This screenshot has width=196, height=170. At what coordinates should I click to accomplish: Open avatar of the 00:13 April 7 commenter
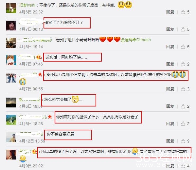tap(11, 26)
